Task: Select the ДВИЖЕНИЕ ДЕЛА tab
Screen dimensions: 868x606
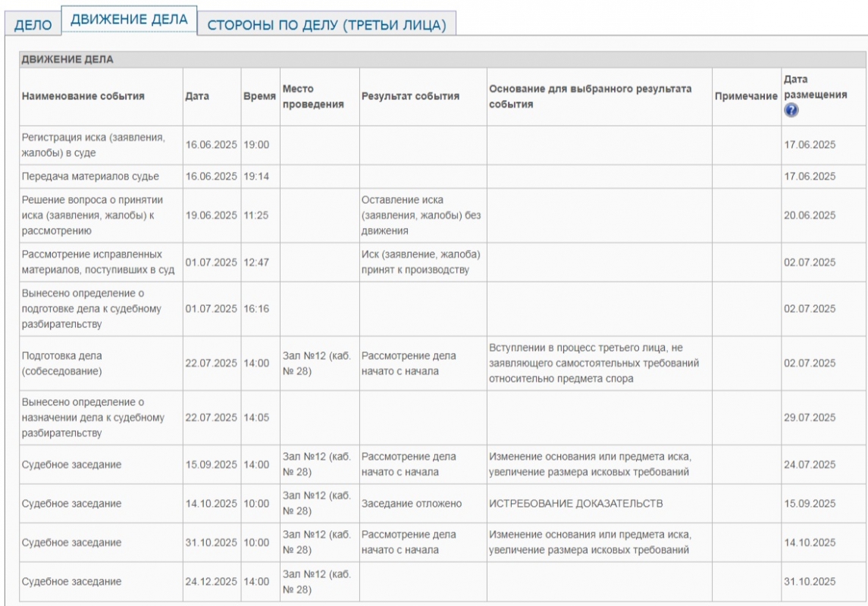Action: (x=129, y=20)
